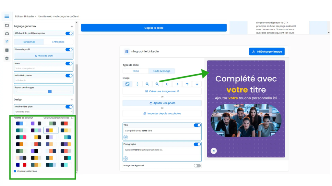Open the Grille de croix dropdown

[x=43, y=112]
